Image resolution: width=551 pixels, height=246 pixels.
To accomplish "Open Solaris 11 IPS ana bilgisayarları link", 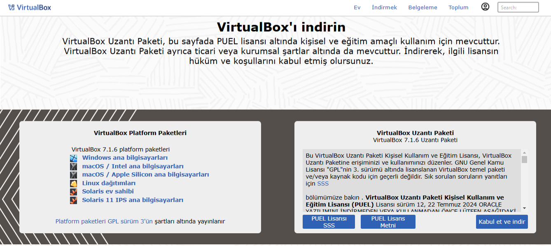I will [x=133, y=200].
